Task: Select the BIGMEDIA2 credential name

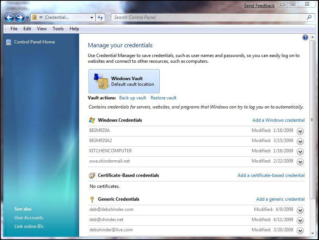Action: coord(101,141)
